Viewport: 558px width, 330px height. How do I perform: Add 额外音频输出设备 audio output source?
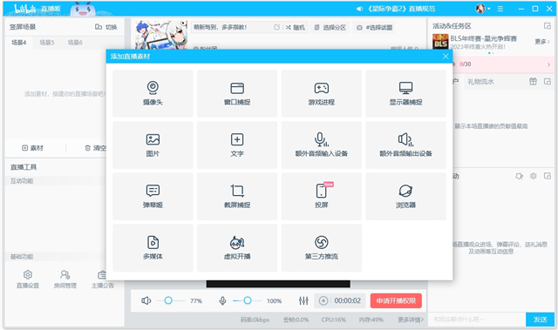pos(405,145)
